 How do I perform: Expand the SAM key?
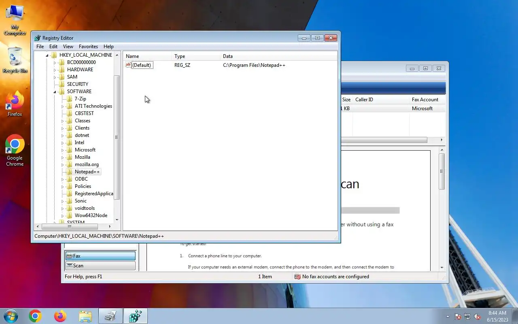[55, 77]
